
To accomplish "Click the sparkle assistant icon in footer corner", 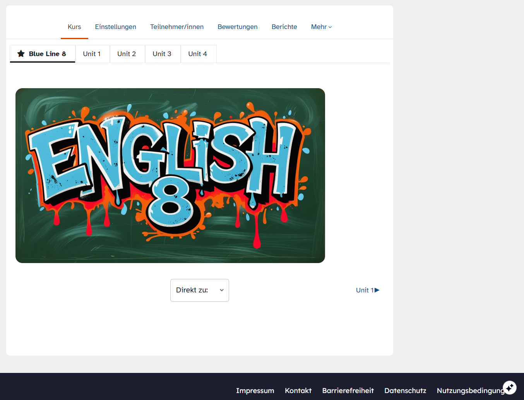I will tap(509, 387).
